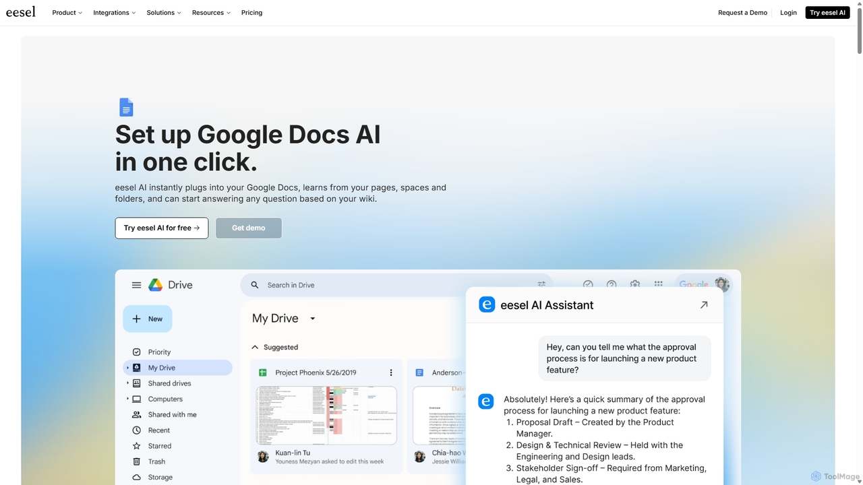Viewport: 863px width, 485px height.
Task: Click eesel avatar beside the answer
Action: [486, 401]
